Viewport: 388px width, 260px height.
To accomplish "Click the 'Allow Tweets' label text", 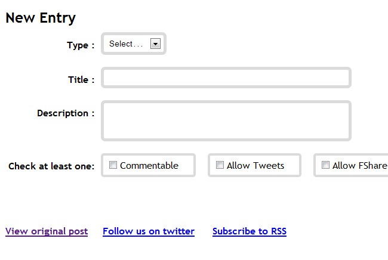I will pos(255,166).
